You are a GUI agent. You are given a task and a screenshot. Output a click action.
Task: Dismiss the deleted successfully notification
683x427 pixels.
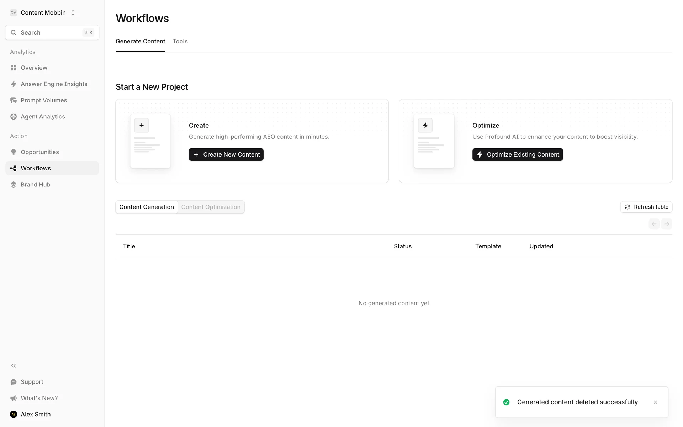[655, 402]
